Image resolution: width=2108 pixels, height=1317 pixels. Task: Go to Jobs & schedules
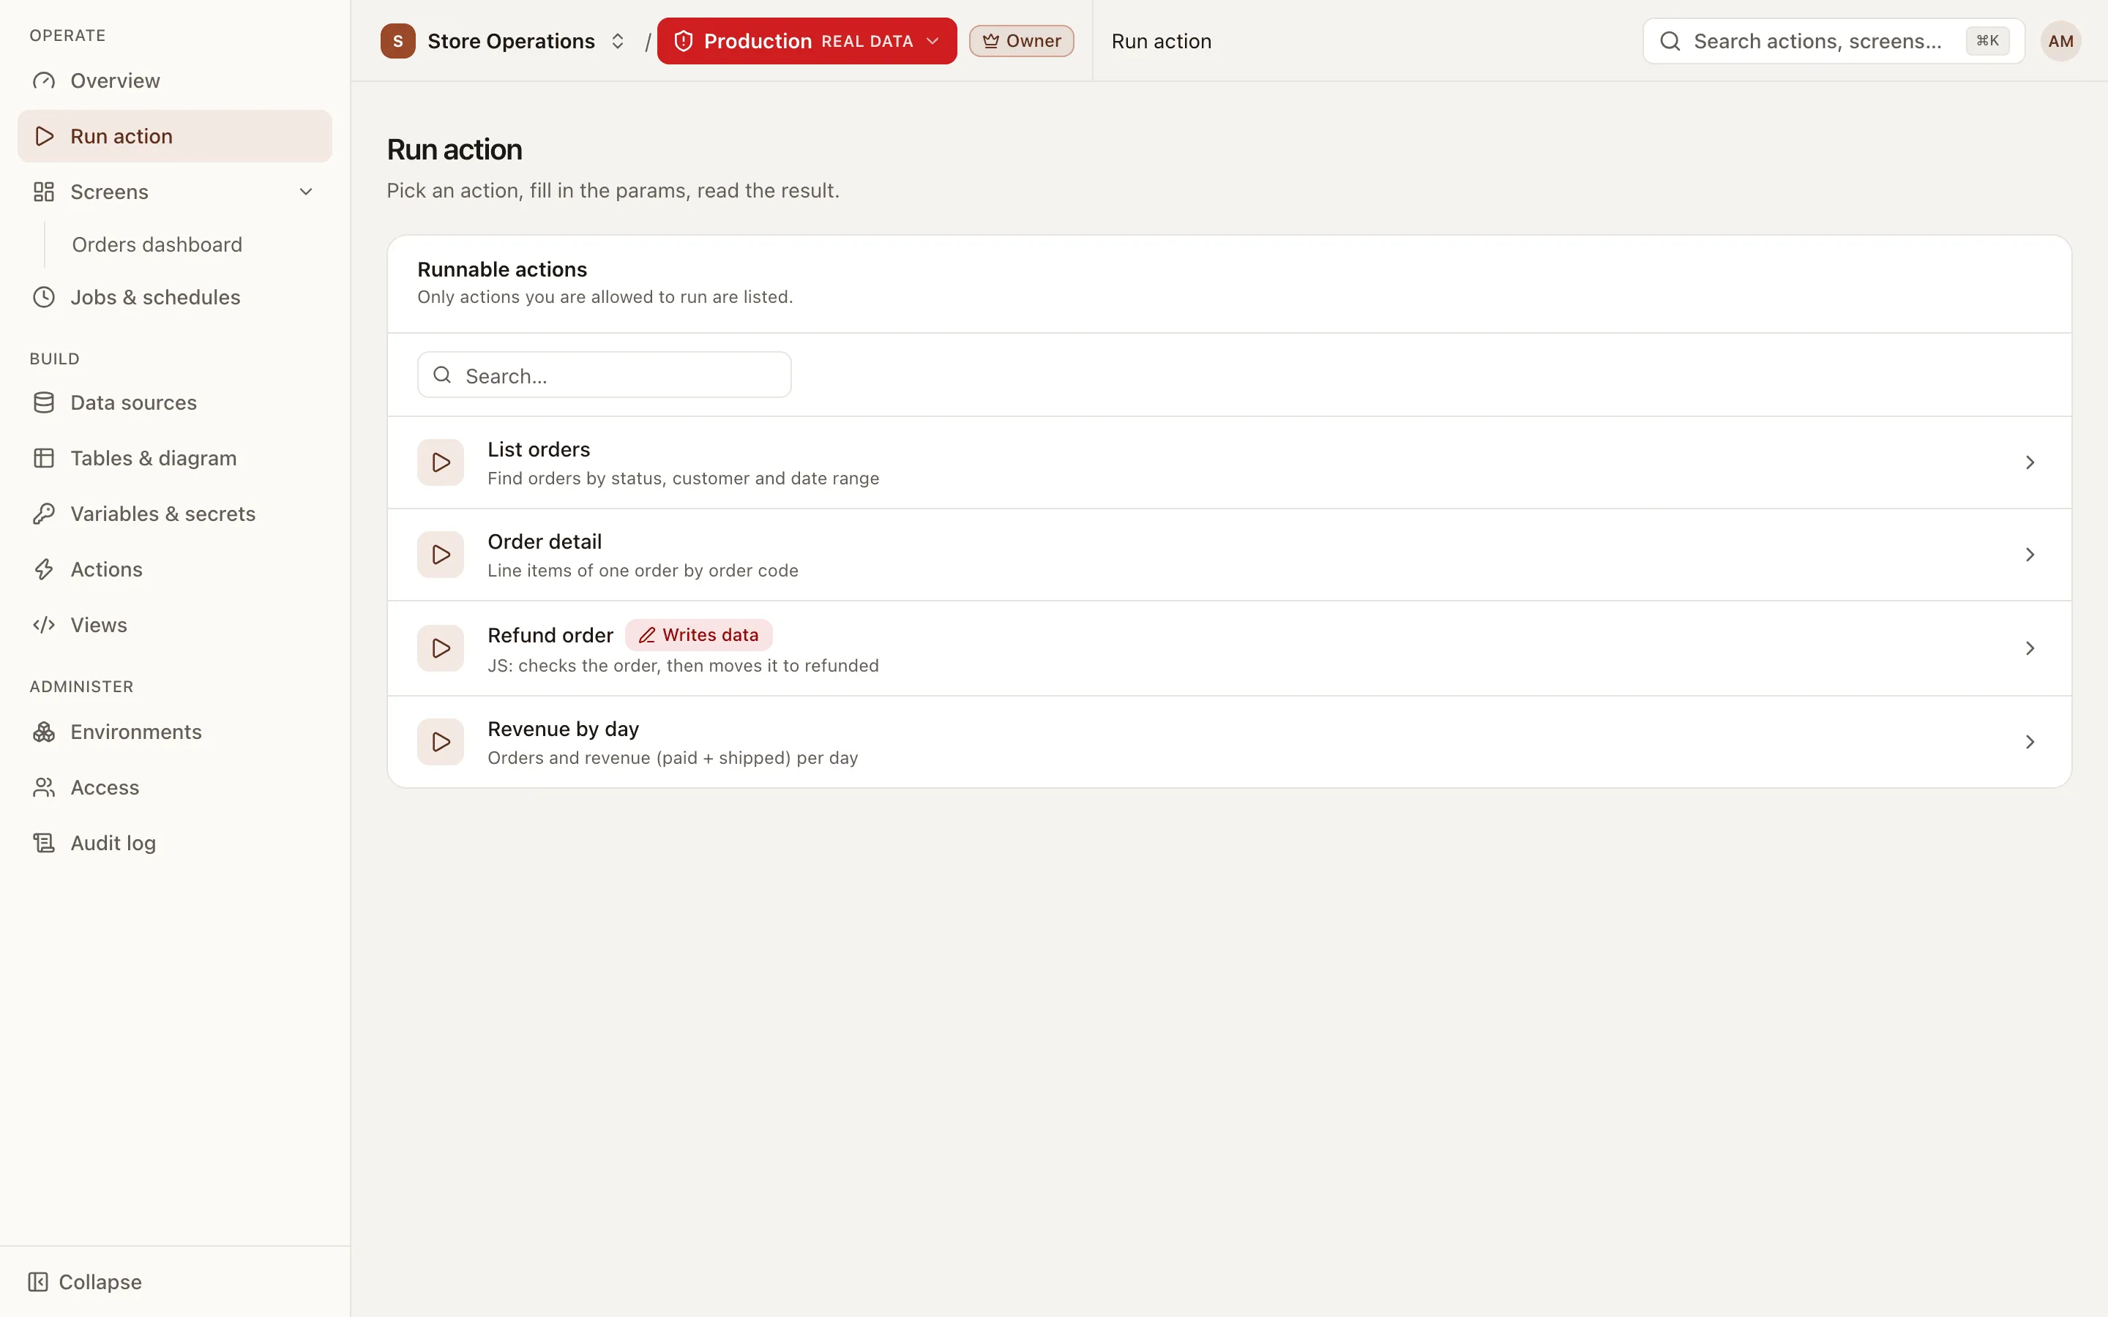click(x=174, y=297)
